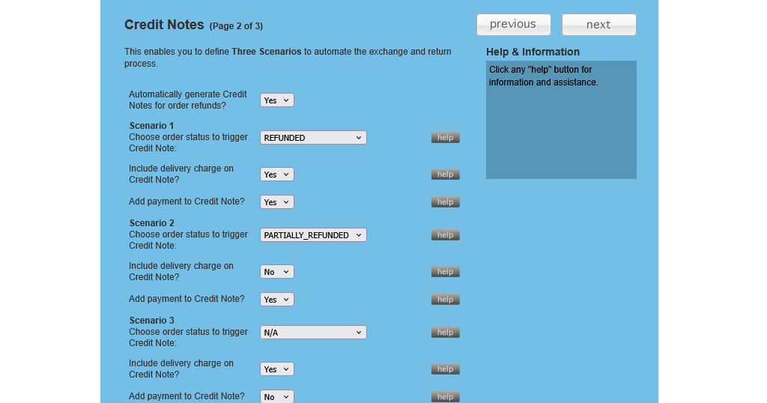Expand the PARTIALLY_REFUNDED order status dropdown
767x403 pixels.
pos(313,235)
